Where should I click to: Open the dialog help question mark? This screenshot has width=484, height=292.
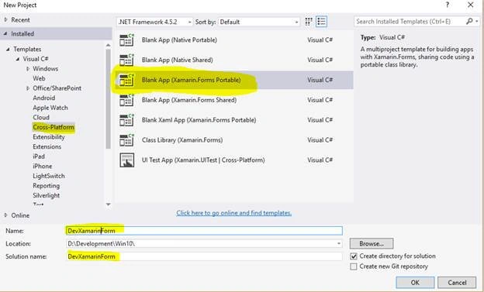tap(448, 5)
